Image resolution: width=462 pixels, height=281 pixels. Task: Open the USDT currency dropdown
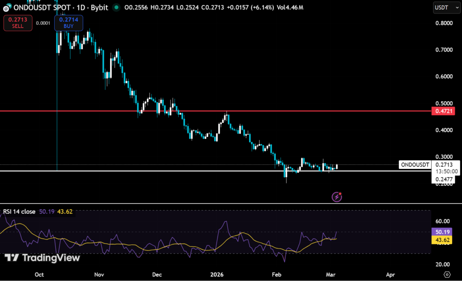pyautogui.click(x=446, y=8)
